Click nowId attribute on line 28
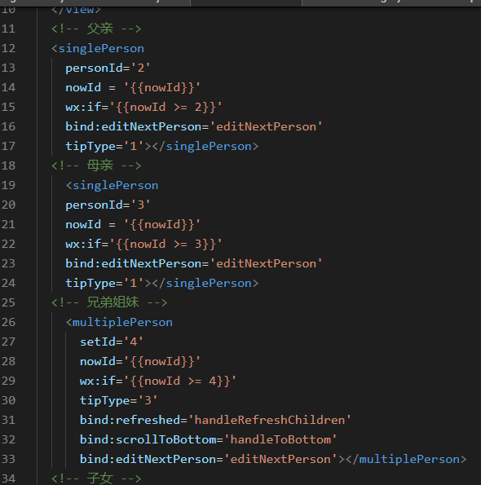 98,361
